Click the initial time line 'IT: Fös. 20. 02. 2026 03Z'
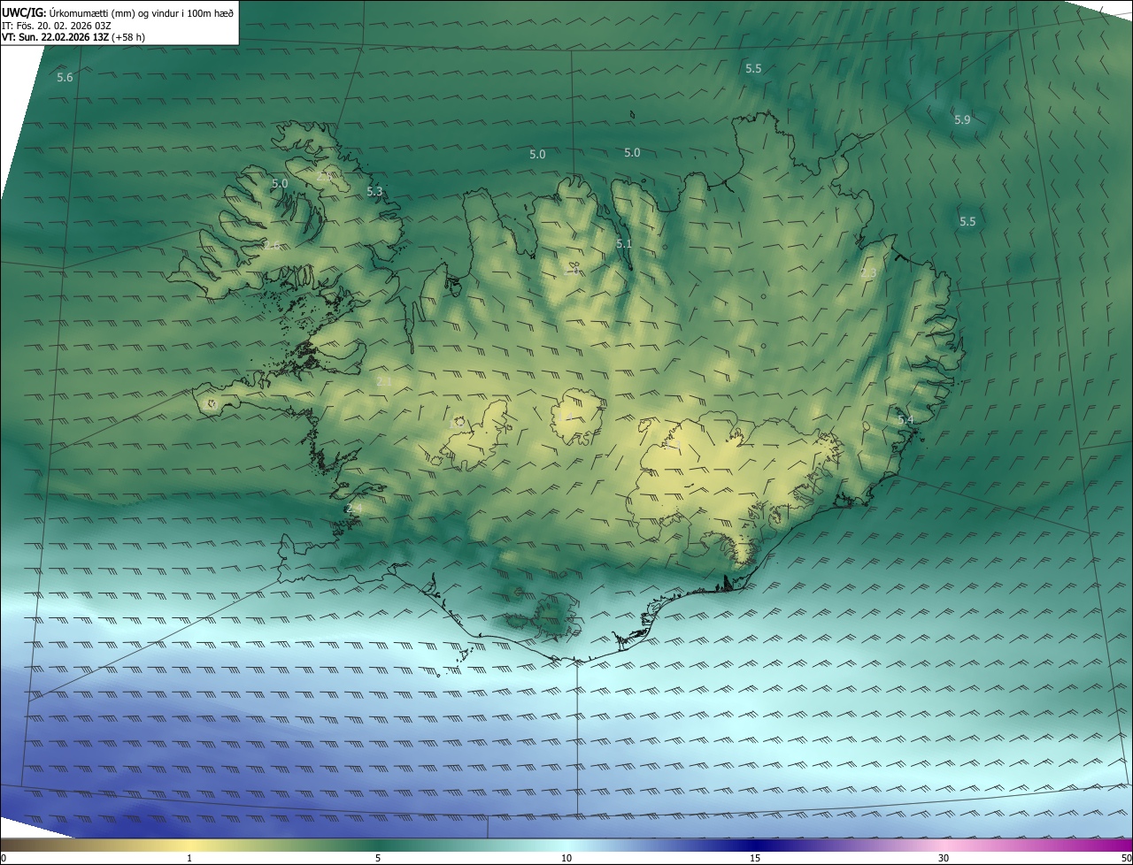 click(x=57, y=26)
